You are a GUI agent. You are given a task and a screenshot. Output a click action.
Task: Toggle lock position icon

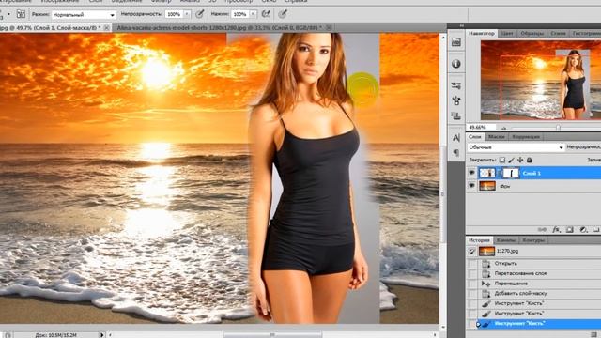click(520, 161)
